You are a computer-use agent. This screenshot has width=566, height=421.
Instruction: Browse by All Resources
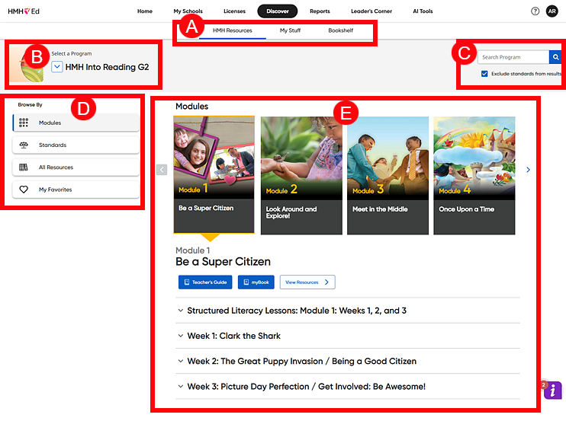pyautogui.click(x=76, y=167)
